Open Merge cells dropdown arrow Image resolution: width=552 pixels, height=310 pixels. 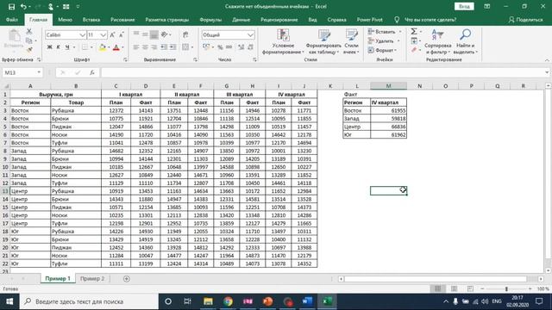pyautogui.click(x=192, y=47)
